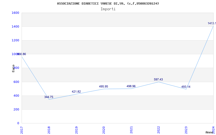
Task: Click the 966.86 data label
Action: pyautogui.click(x=22, y=54)
